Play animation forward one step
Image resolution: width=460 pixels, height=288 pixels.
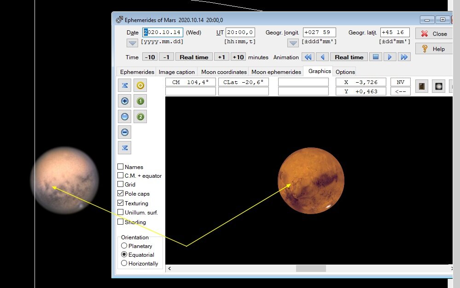coord(390,57)
